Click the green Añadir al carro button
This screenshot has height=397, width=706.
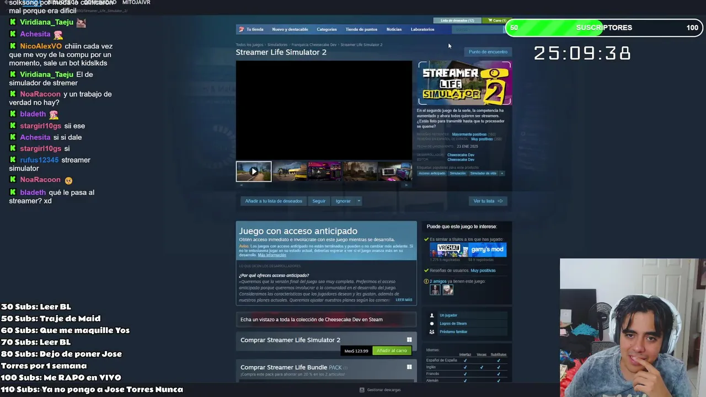tap(392, 351)
